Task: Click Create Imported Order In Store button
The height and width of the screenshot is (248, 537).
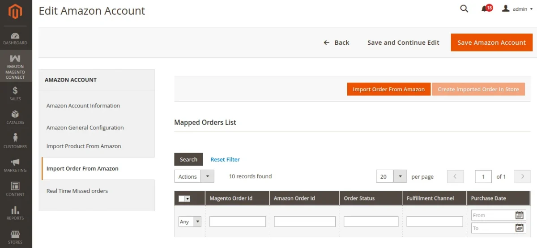Action: [478, 89]
